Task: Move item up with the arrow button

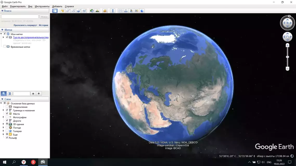Action: coord(33,94)
